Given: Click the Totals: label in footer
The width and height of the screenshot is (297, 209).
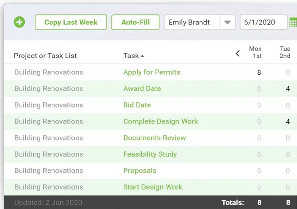Looking at the screenshot, I should [x=233, y=202].
